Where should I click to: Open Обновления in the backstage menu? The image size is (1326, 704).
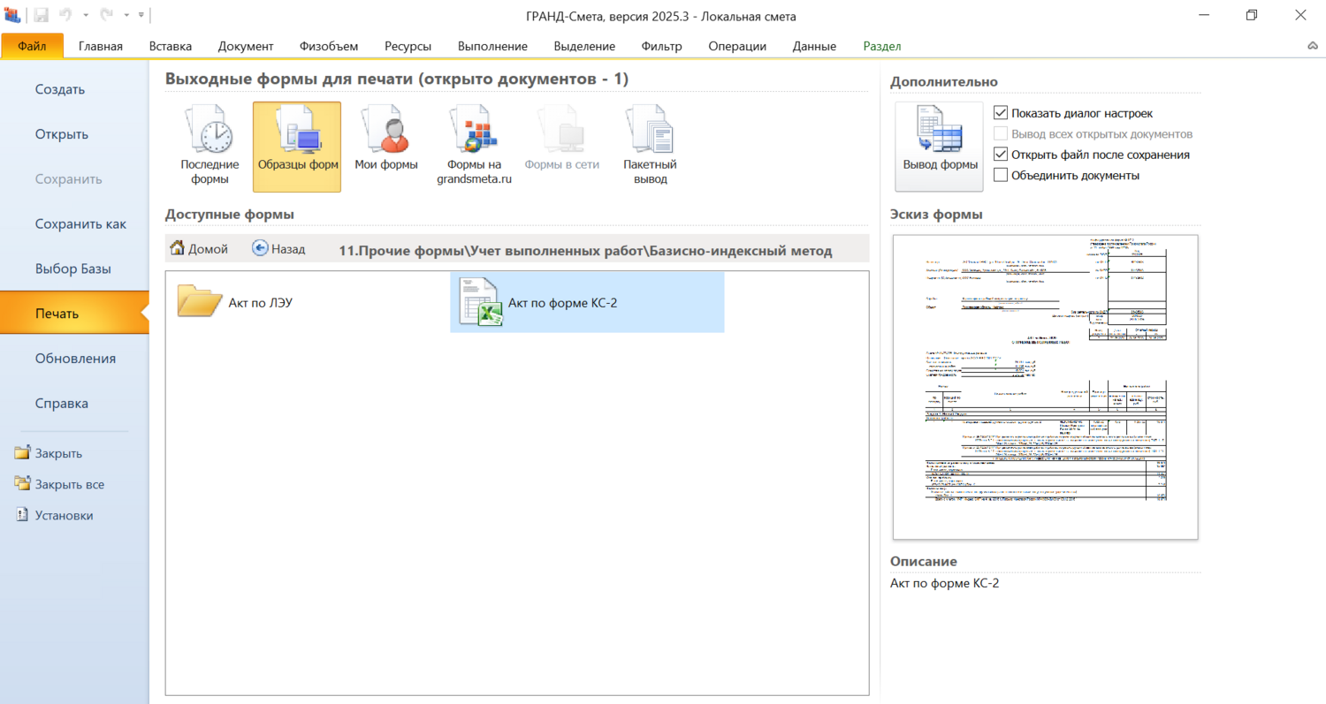pyautogui.click(x=74, y=359)
